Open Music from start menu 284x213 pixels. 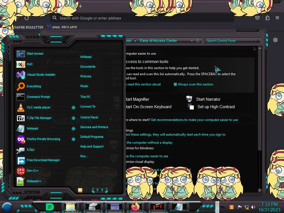(x=84, y=86)
